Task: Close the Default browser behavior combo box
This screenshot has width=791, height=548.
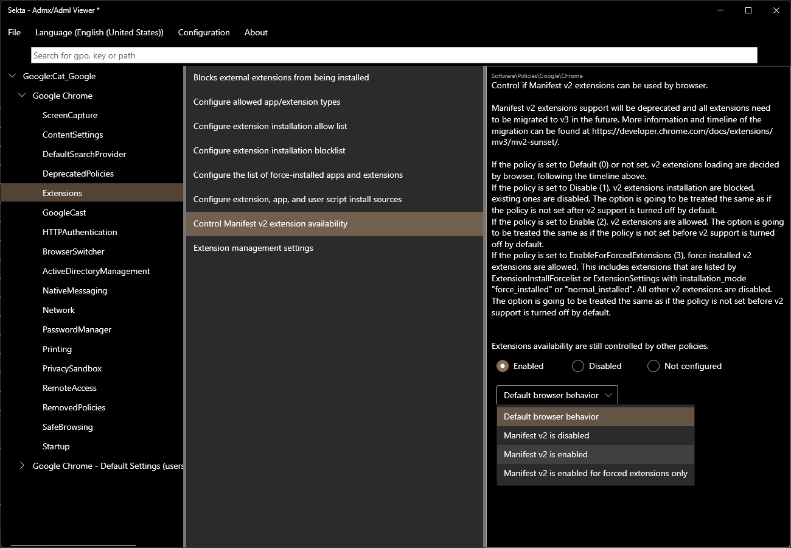Action: (557, 395)
